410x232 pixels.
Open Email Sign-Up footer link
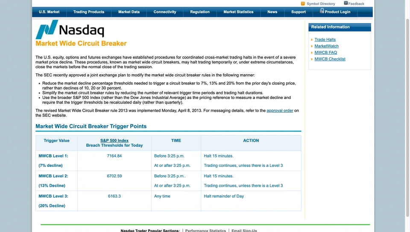(x=244, y=230)
